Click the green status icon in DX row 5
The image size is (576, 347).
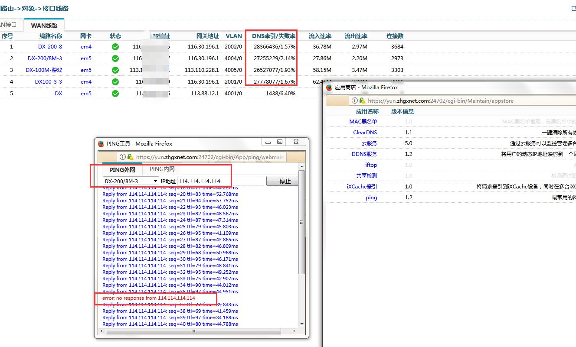pyautogui.click(x=115, y=94)
